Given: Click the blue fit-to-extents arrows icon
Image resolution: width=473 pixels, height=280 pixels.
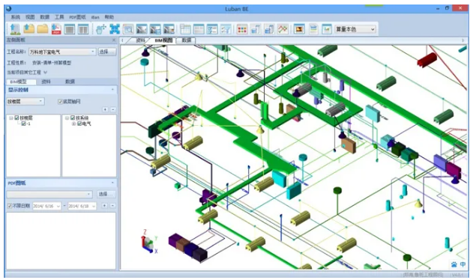Looking at the screenshot, I should [115, 29].
